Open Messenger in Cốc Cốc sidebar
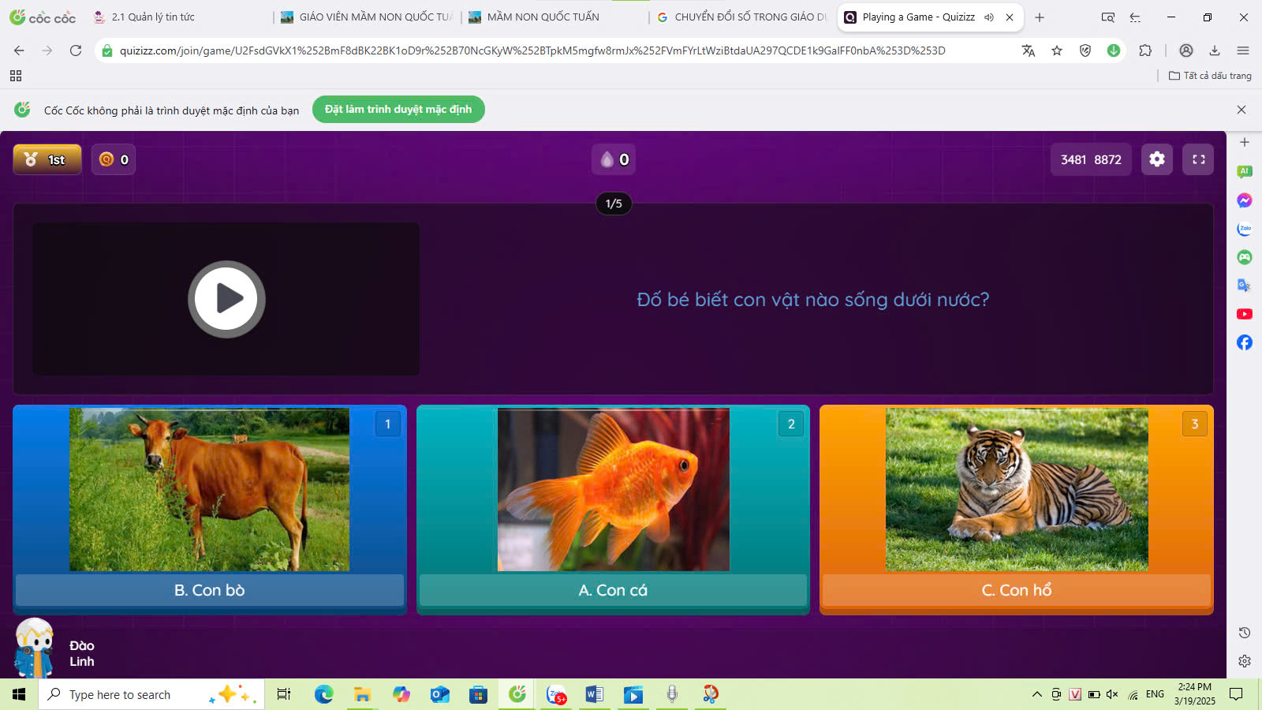The height and width of the screenshot is (710, 1262). pyautogui.click(x=1245, y=200)
